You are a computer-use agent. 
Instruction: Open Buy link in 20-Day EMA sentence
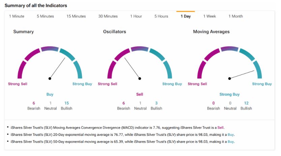coord(231,134)
